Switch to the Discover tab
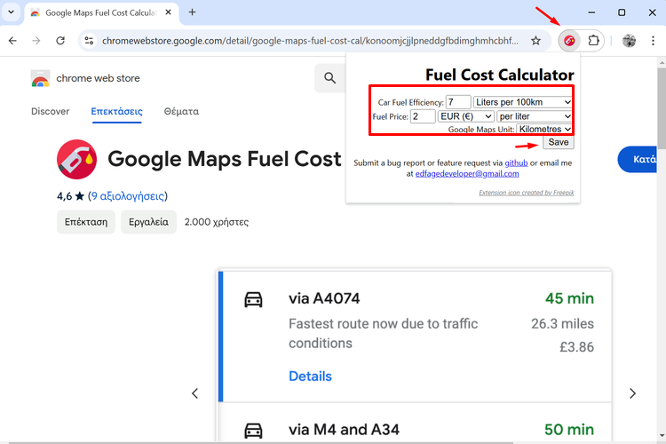The width and height of the screenshot is (666, 444). click(50, 111)
